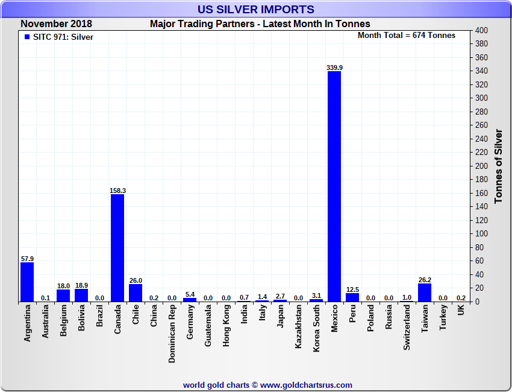
Task: Click the Belgium bar labeled 18.0
Action: click(x=63, y=296)
